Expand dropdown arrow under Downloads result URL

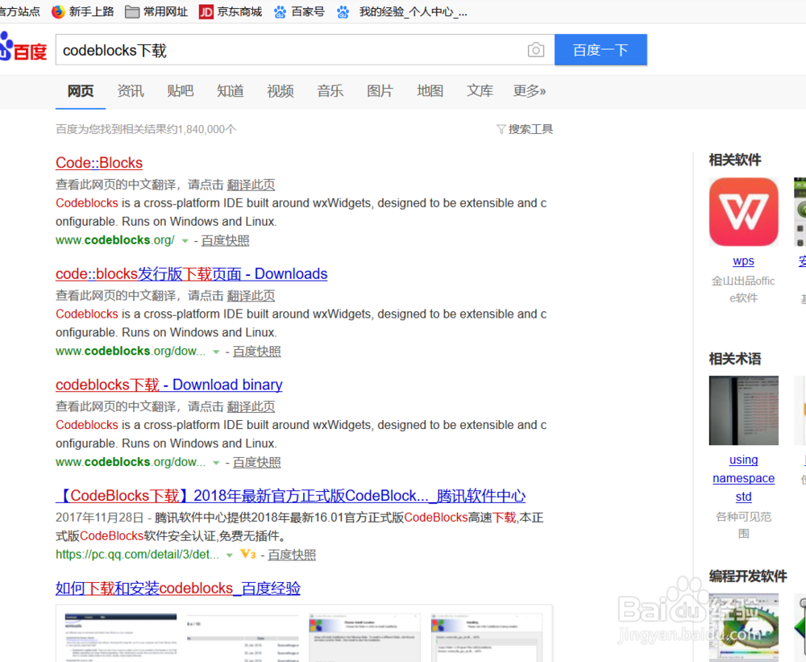point(216,352)
